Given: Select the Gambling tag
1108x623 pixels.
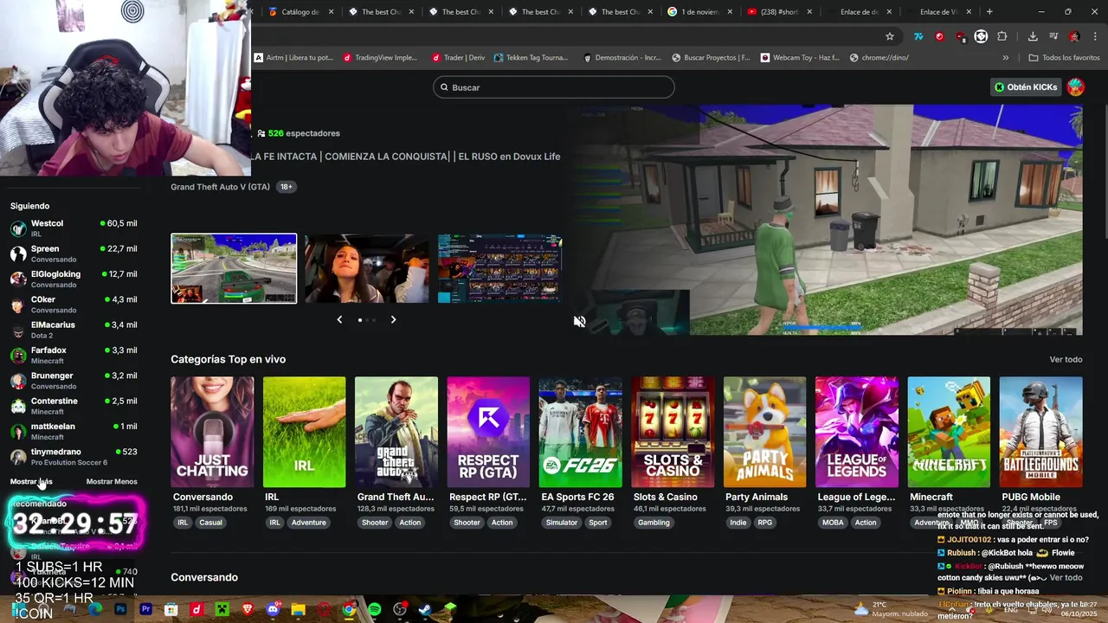Looking at the screenshot, I should [x=654, y=523].
